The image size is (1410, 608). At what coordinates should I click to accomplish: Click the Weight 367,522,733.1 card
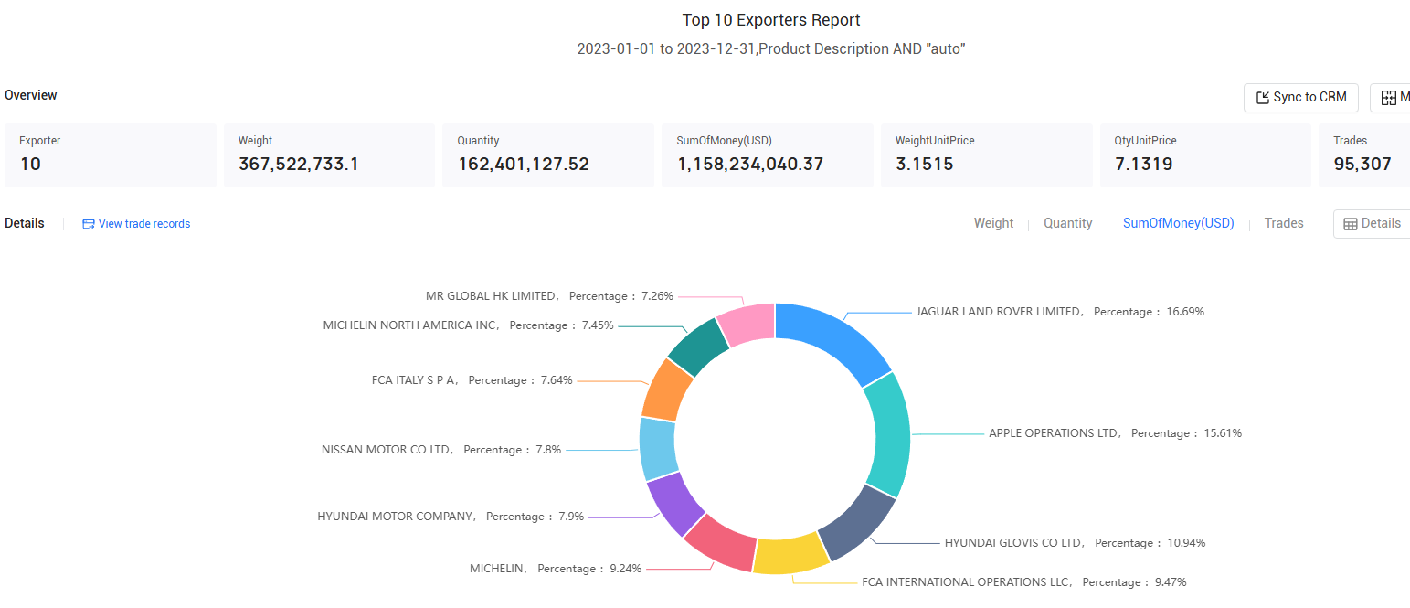click(329, 155)
